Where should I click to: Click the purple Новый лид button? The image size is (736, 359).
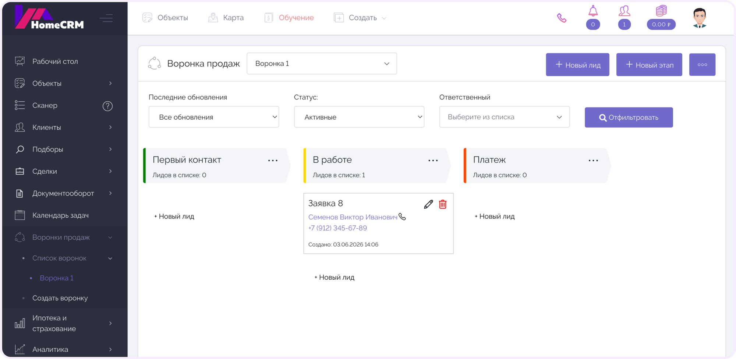point(577,65)
